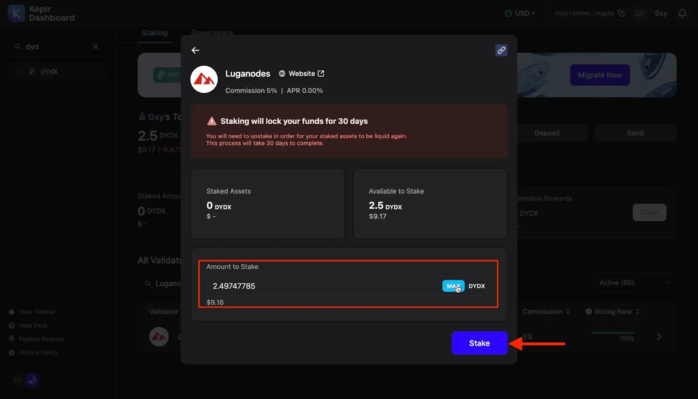This screenshot has height=399, width=698.
Task: Click the Luganodes validator name heading
Action: point(248,74)
